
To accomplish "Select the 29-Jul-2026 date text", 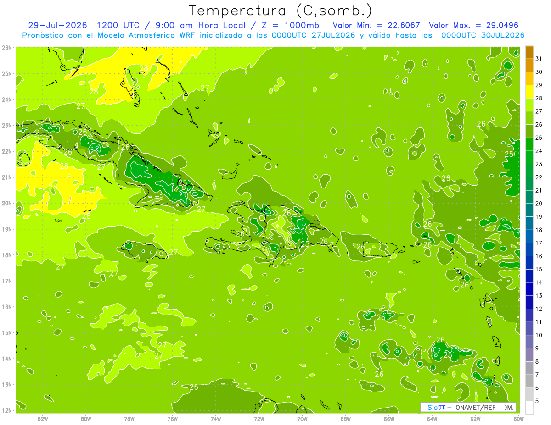I will point(57,25).
